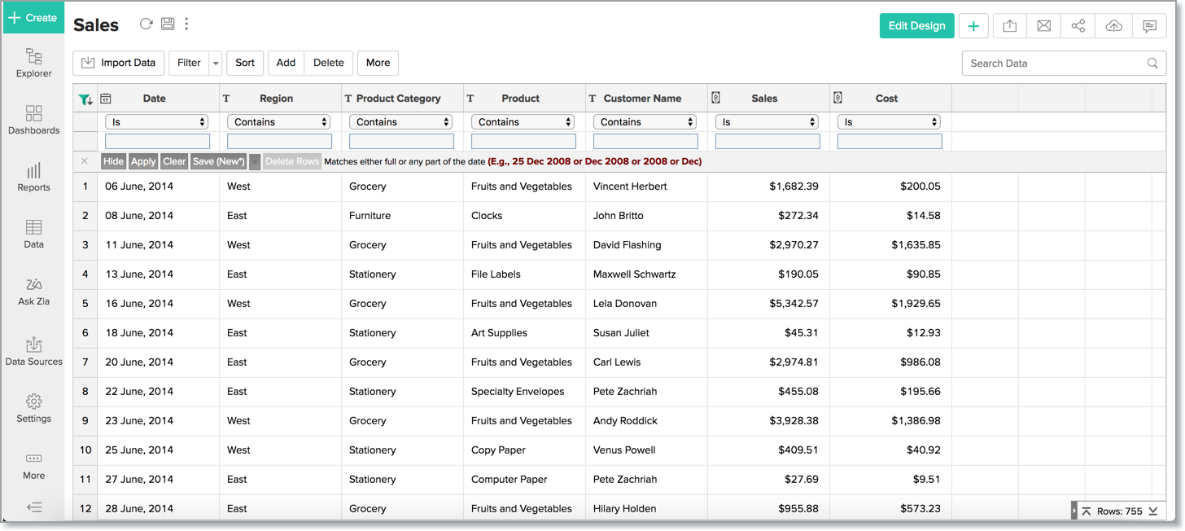Click the save disk icon in header
Image resolution: width=1185 pixels, height=531 pixels.
coord(168,24)
